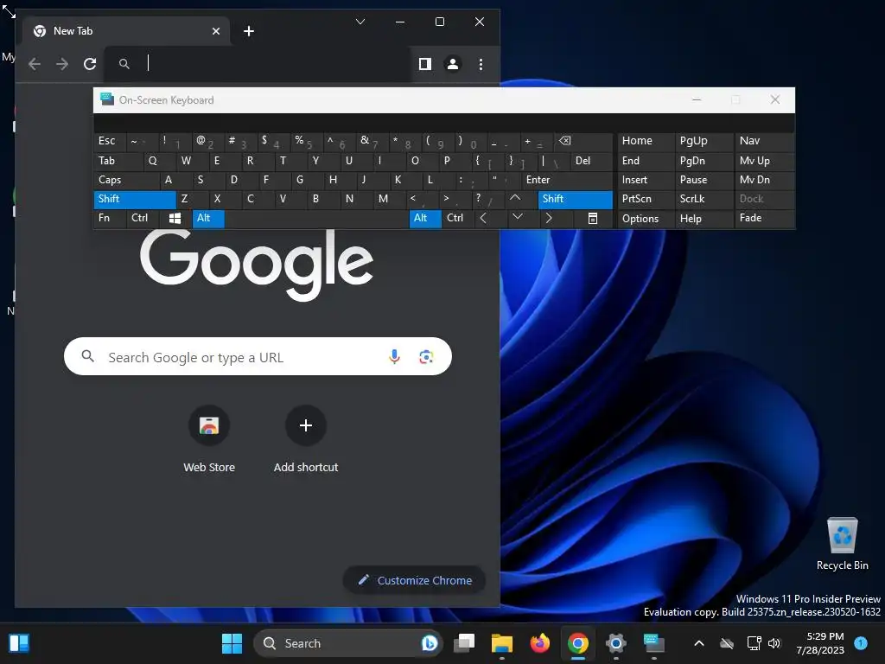Tap the Insert key
The image size is (885, 664).
click(x=646, y=180)
